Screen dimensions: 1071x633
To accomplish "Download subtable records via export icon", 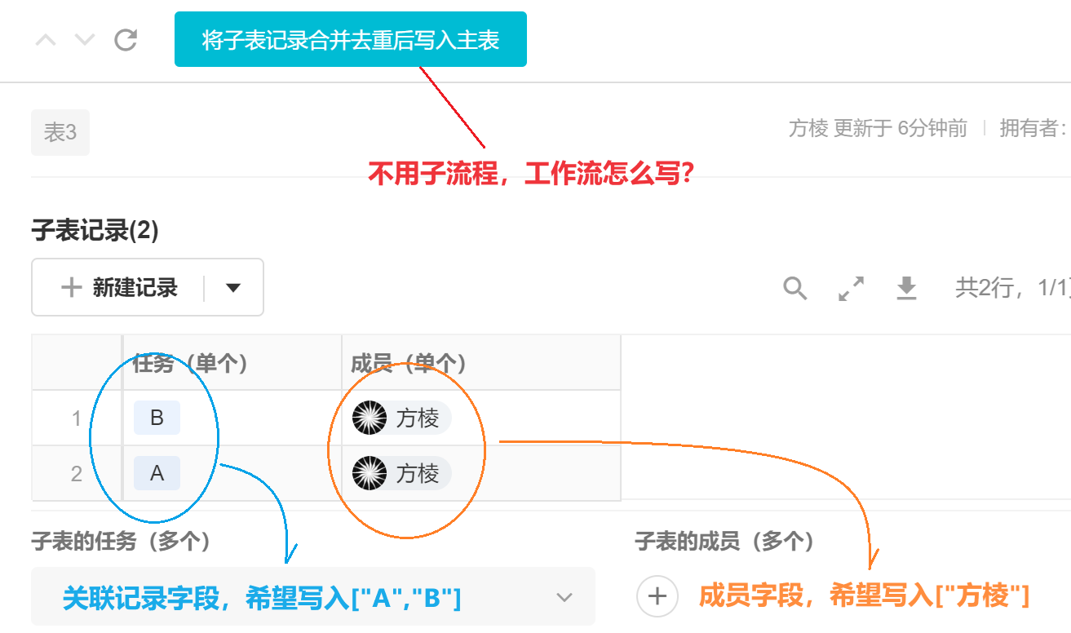I will pos(906,288).
